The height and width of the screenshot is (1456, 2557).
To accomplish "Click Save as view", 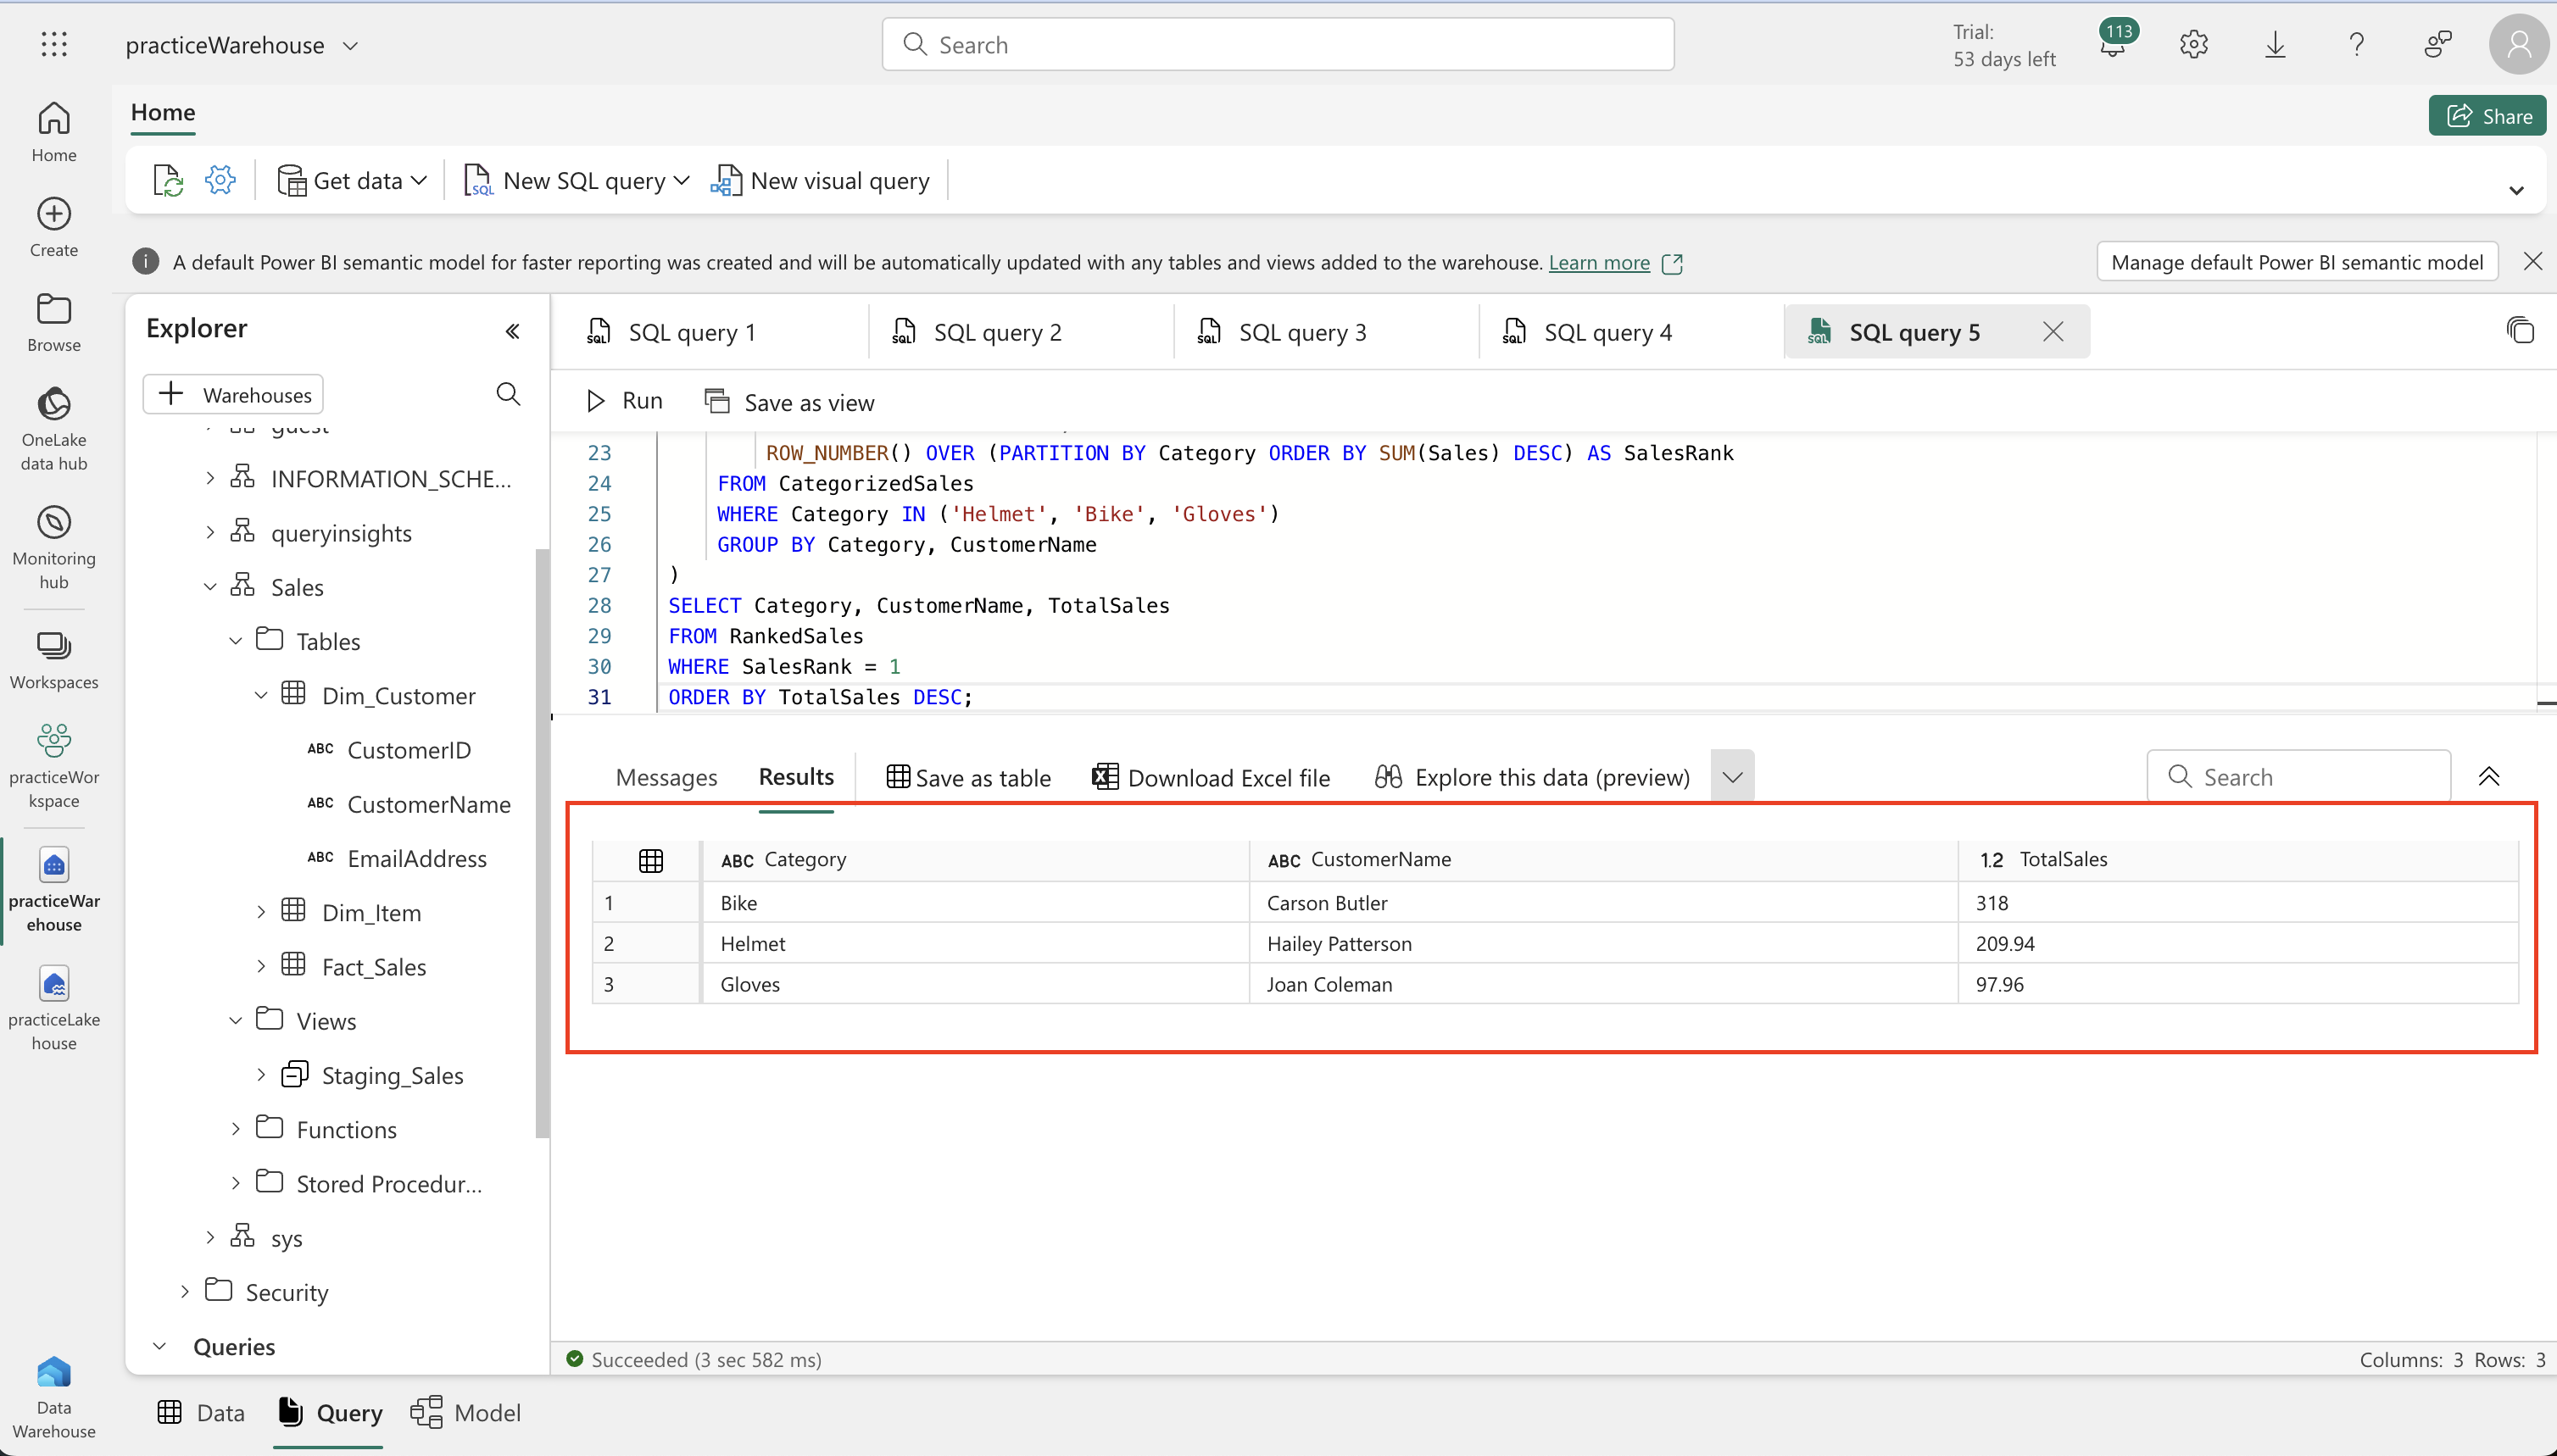I will pos(789,402).
